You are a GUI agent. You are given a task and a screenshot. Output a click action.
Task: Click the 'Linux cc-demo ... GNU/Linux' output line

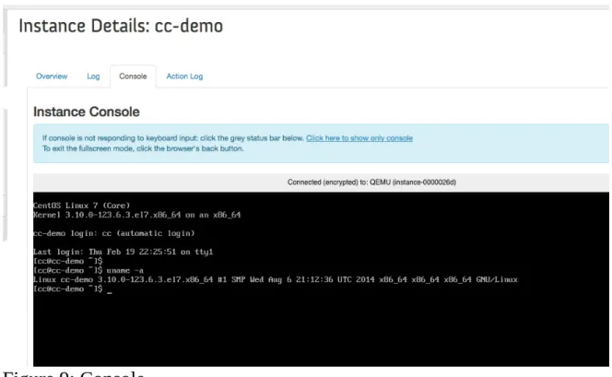tap(276, 279)
